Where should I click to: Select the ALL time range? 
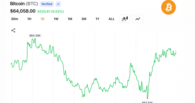tap(111, 19)
